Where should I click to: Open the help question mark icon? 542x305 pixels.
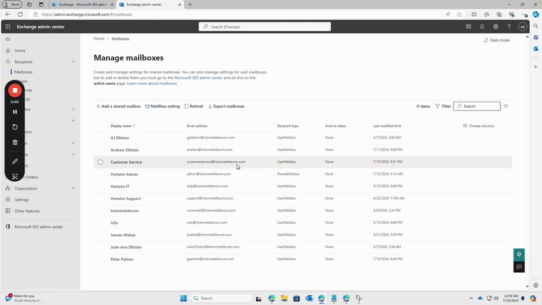(509, 27)
